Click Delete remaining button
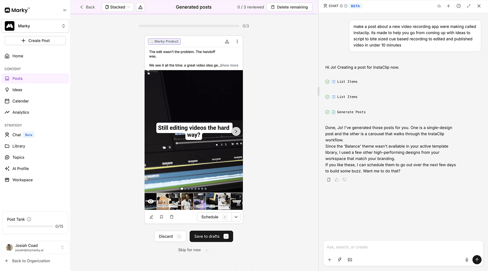Image resolution: width=488 pixels, height=271 pixels. tap(289, 7)
